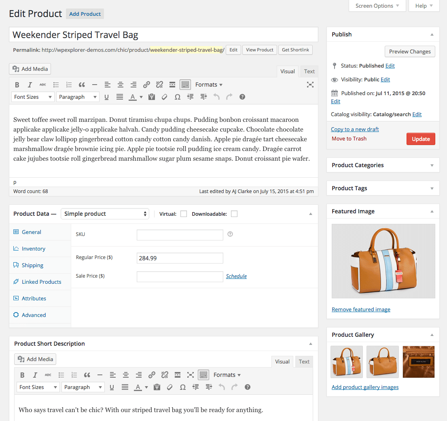The width and height of the screenshot is (447, 421).
Task: Insert the Read More tag
Action: click(x=172, y=84)
